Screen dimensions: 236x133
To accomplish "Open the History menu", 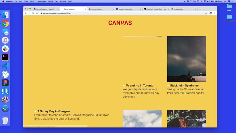I will (32, 1).
